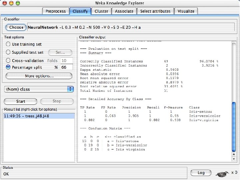Screen dimensions: 240x180
Task: Select the Cross-validation radio button
Action: click(x=8, y=60)
